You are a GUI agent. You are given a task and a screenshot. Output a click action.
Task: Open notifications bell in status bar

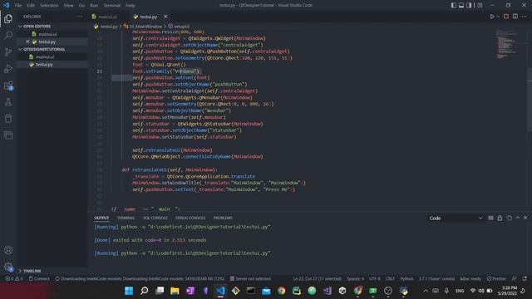click(x=525, y=279)
